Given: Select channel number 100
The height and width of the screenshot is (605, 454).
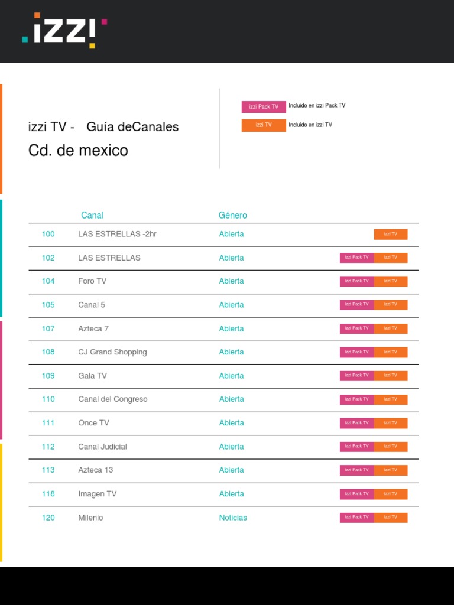Looking at the screenshot, I should (x=48, y=234).
